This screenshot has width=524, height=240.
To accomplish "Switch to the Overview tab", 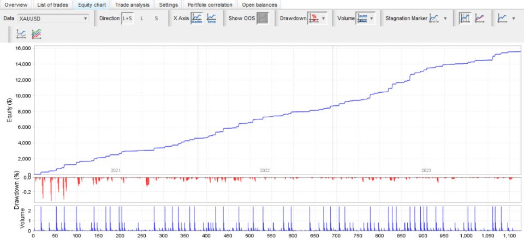I will [x=16, y=5].
